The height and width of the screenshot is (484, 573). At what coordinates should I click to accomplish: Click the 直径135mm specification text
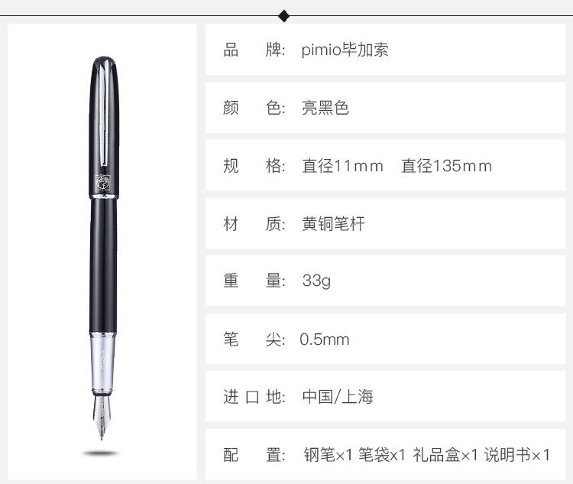tap(447, 166)
